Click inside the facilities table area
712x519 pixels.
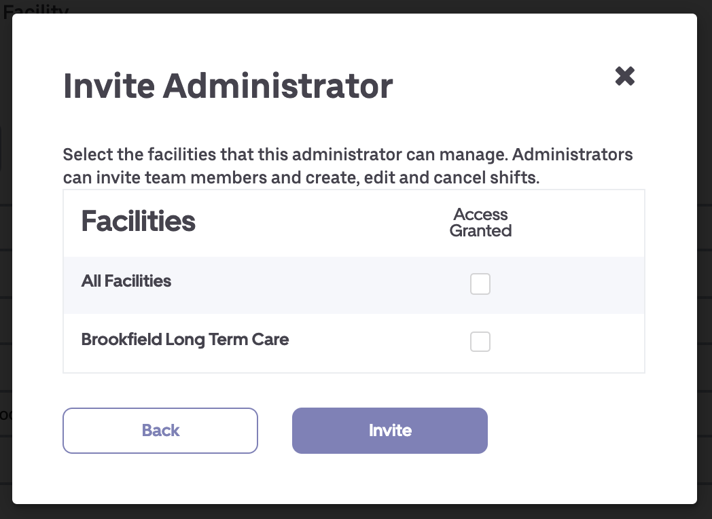pos(353,312)
